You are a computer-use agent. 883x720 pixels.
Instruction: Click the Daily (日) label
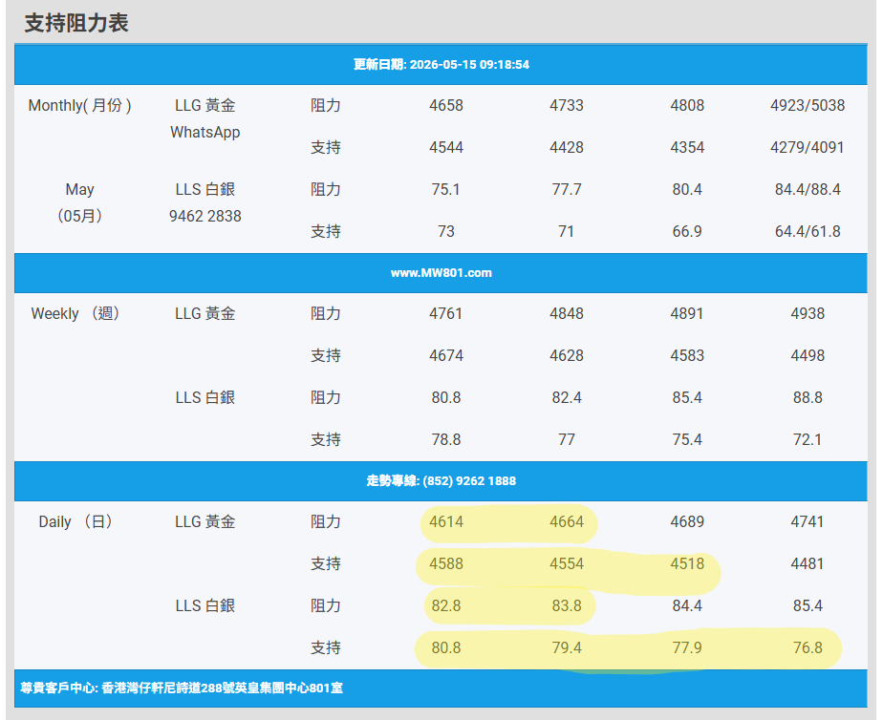(75, 521)
